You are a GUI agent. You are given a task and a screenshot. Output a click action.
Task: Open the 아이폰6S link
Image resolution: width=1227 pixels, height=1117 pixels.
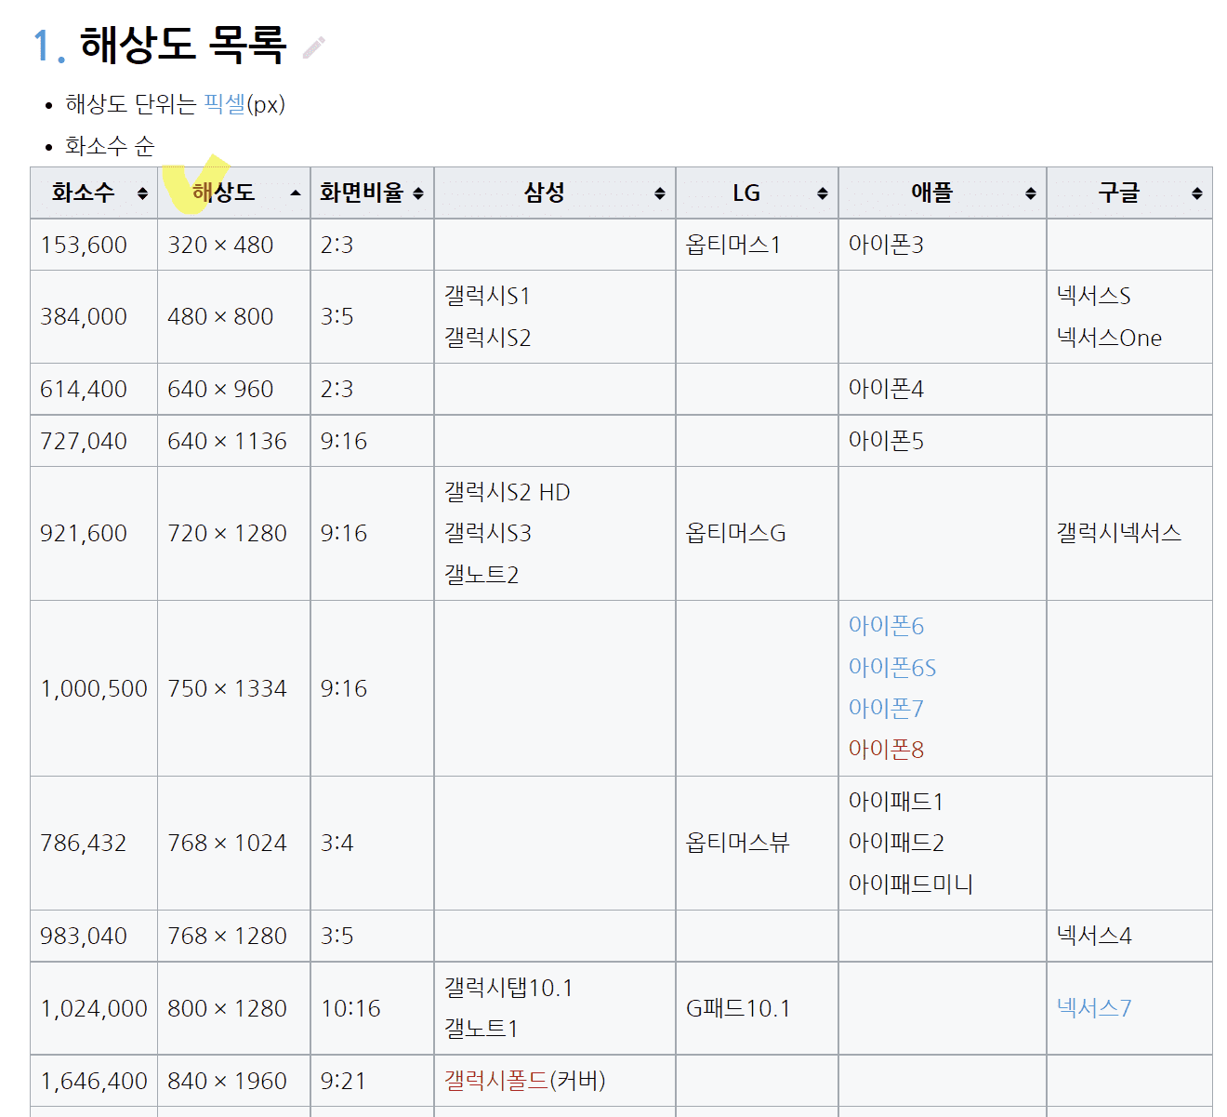coord(892,667)
